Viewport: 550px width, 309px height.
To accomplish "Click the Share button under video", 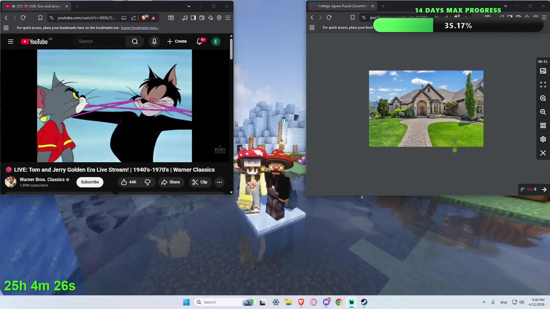I will (x=170, y=182).
